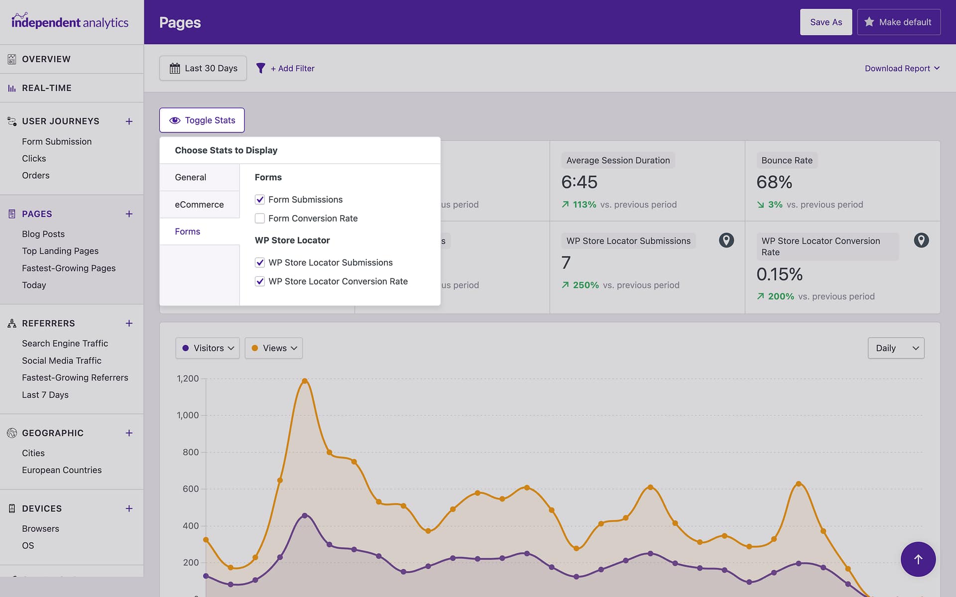Add a new Geographic report
This screenshot has height=597, width=956.
click(129, 433)
